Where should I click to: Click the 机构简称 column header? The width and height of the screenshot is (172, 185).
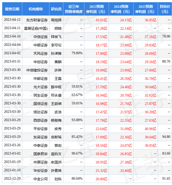pyautogui.click(x=36, y=9)
